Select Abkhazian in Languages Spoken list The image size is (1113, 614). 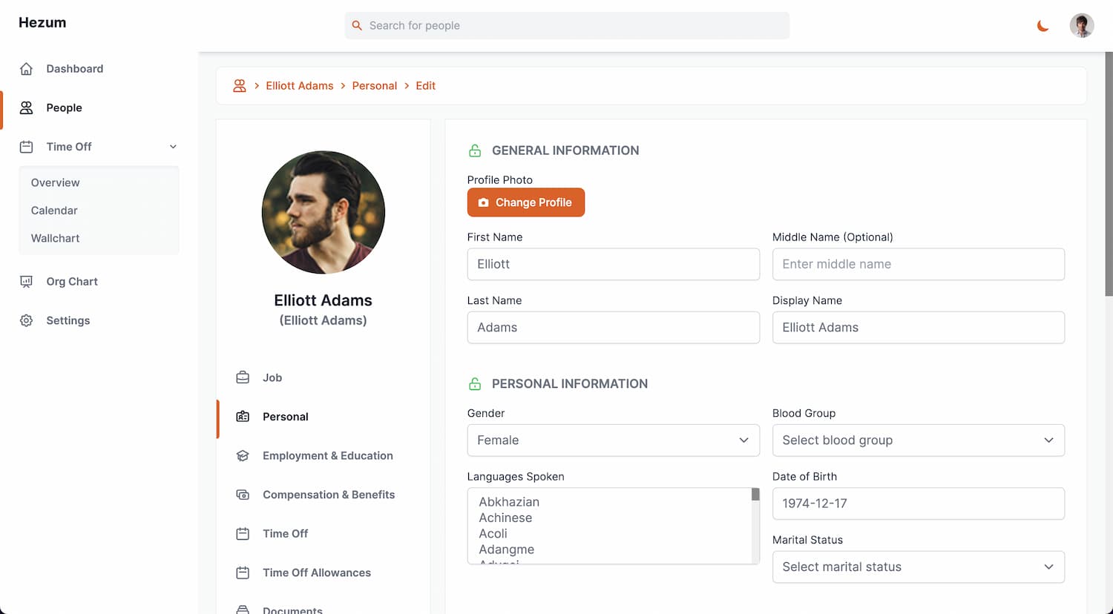pos(508,502)
